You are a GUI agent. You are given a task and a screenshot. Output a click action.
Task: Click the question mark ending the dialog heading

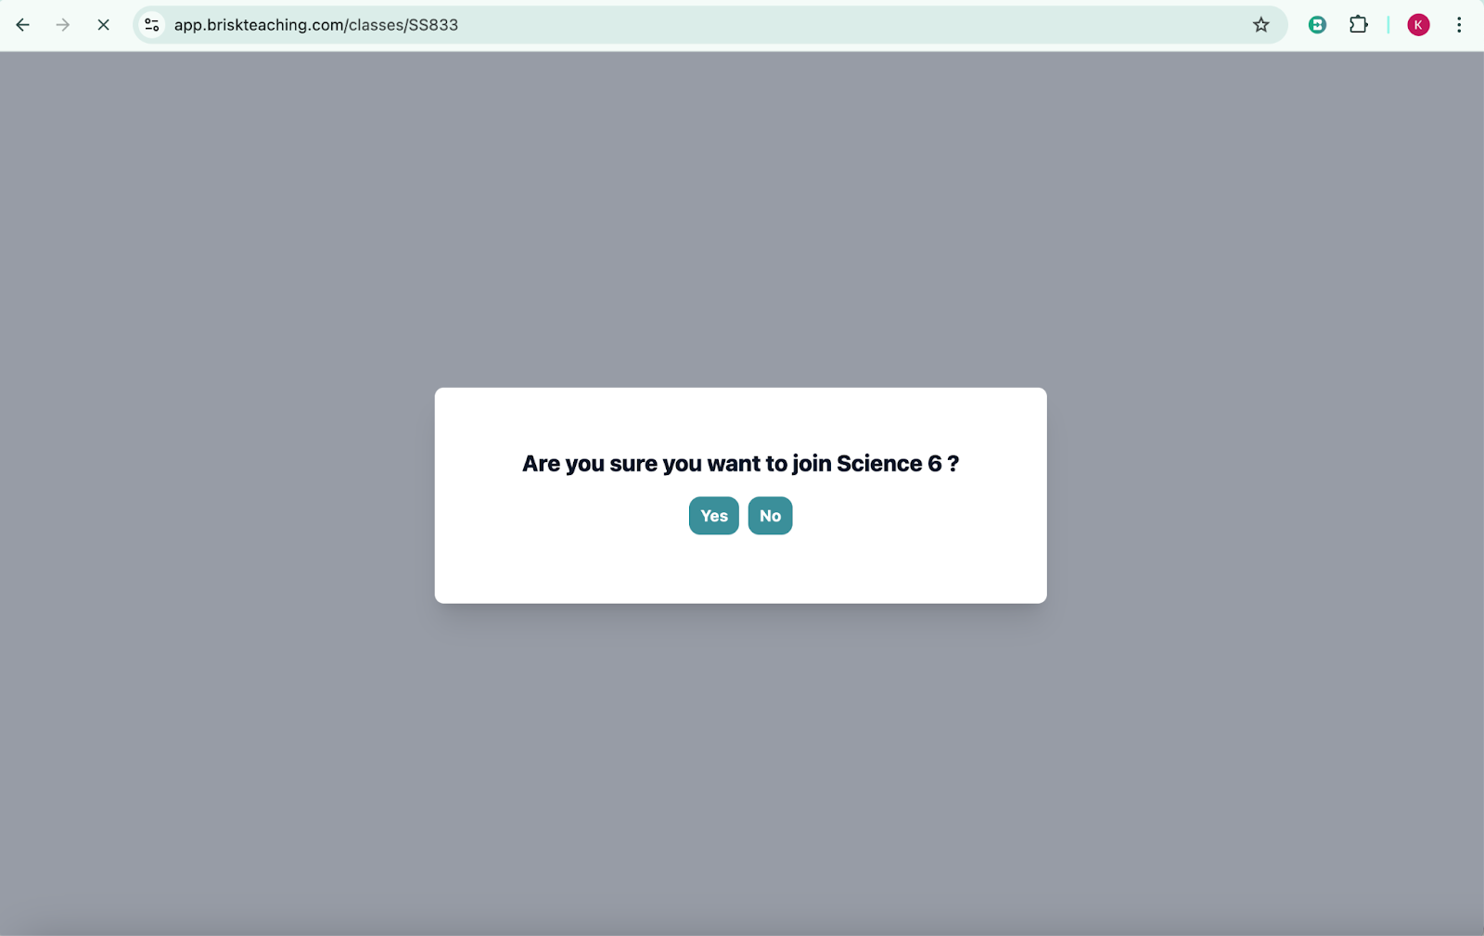(x=953, y=464)
